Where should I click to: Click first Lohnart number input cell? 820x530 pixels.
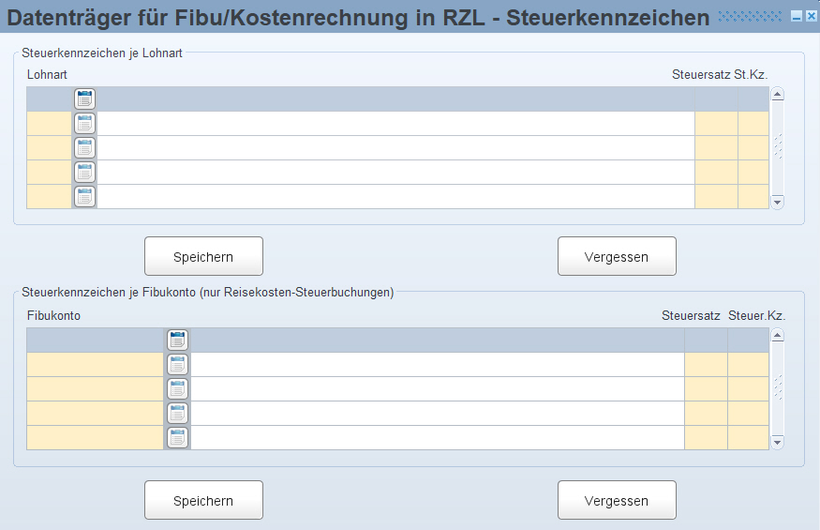pyautogui.click(x=49, y=123)
